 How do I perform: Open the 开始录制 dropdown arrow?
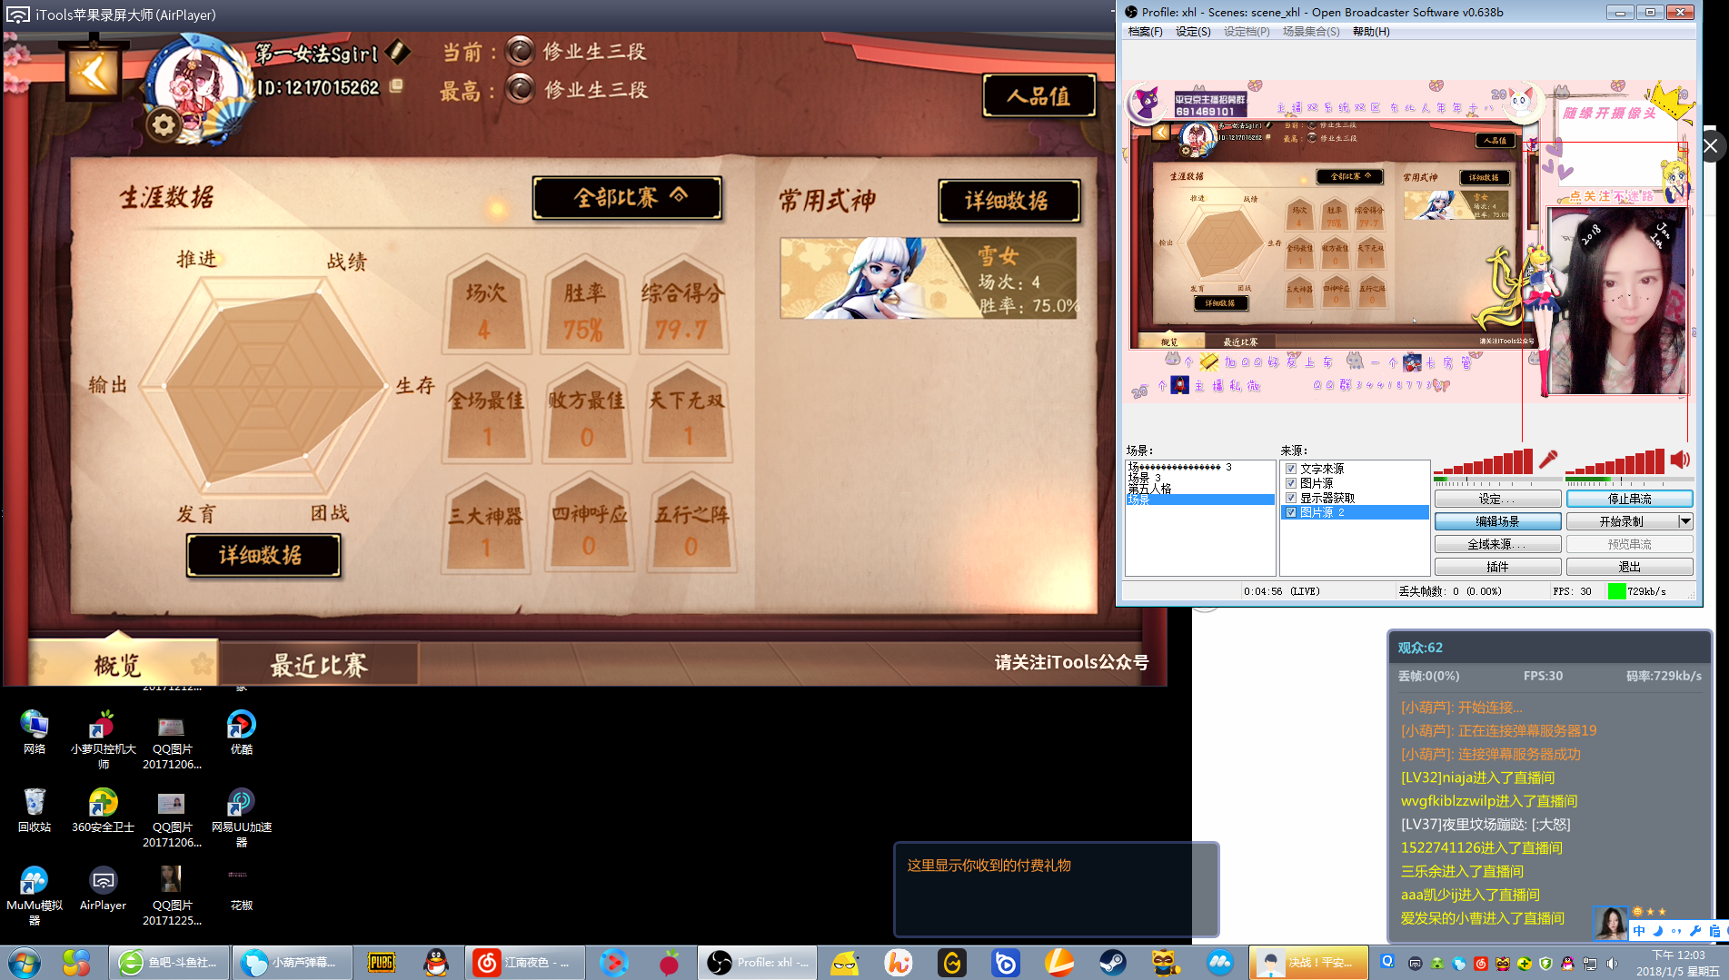click(1685, 521)
